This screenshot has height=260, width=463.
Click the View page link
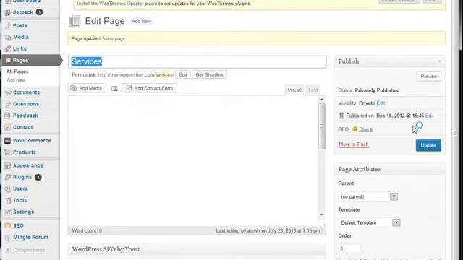[114, 38]
